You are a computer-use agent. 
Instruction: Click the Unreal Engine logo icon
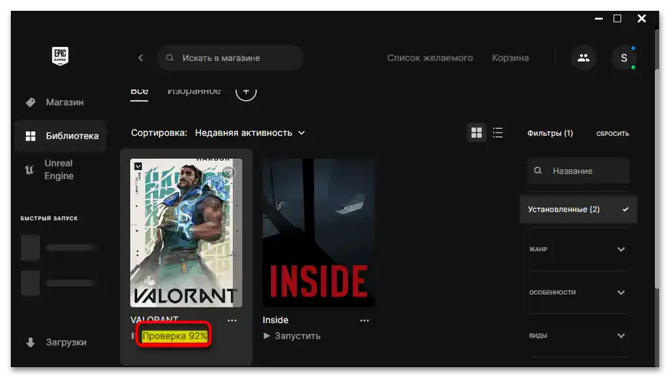pos(29,170)
